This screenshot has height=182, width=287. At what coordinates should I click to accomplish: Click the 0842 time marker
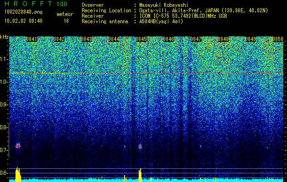click(x=59, y=39)
